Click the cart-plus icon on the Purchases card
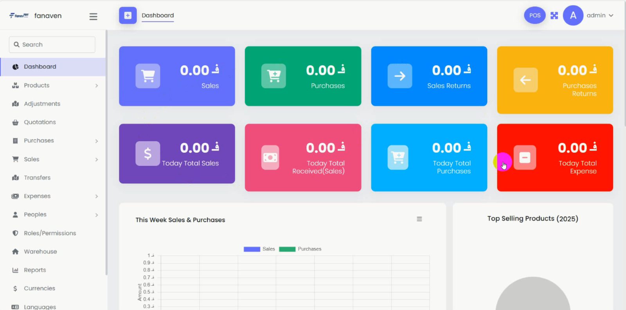Image resolution: width=626 pixels, height=310 pixels. 273,76
